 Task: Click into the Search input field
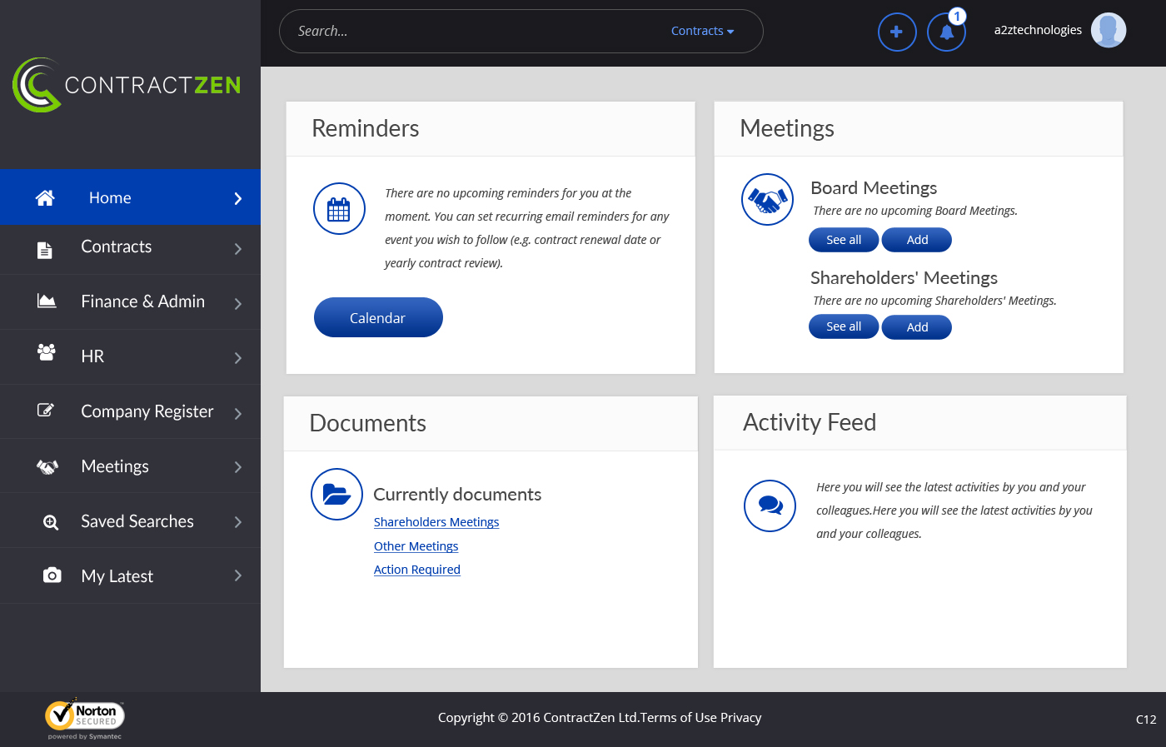(475, 32)
